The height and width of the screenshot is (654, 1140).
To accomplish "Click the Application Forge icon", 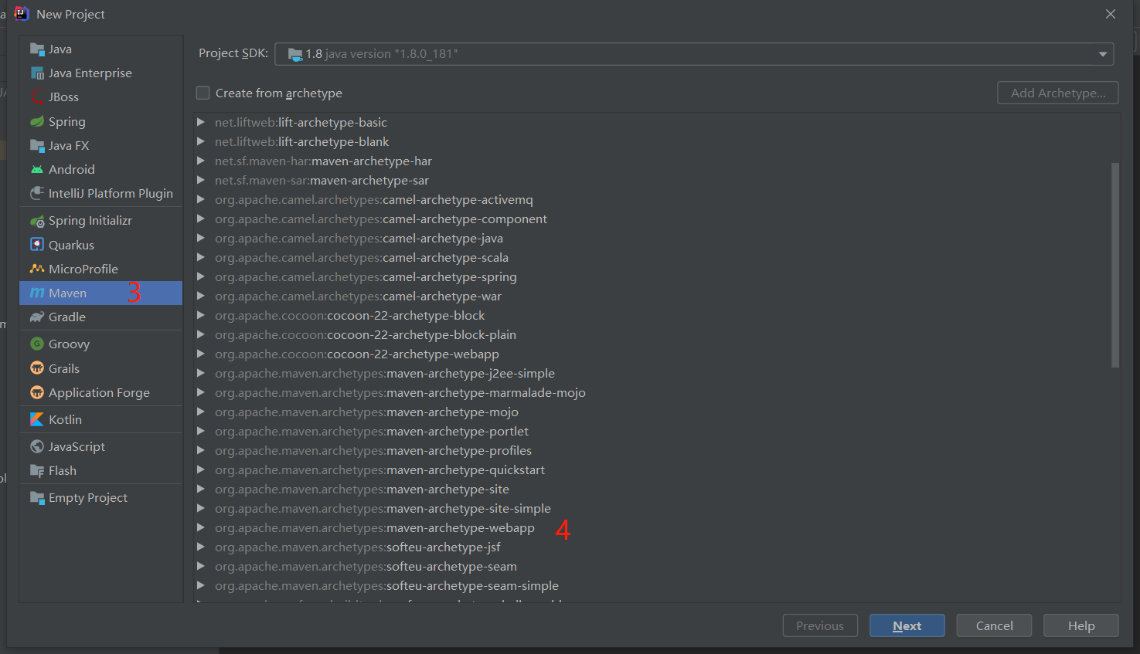I will (37, 392).
